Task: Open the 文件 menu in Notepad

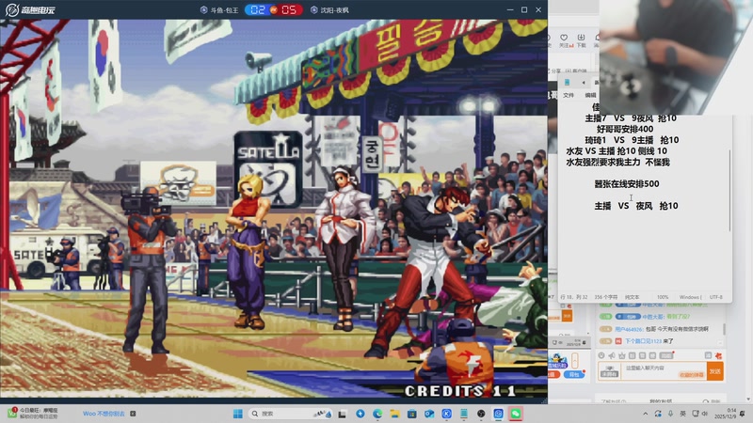Action: (x=569, y=95)
